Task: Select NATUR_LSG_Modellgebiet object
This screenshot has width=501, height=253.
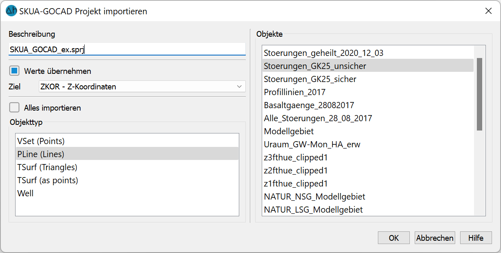Action: click(x=368, y=209)
